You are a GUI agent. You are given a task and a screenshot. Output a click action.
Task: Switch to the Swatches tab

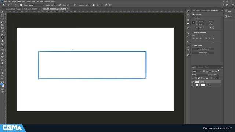(x=198, y=10)
